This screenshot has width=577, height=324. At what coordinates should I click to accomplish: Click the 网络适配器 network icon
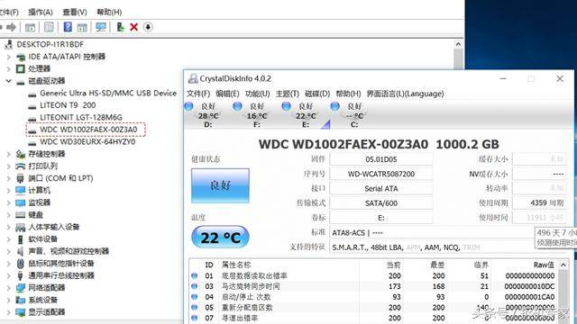coord(21,288)
